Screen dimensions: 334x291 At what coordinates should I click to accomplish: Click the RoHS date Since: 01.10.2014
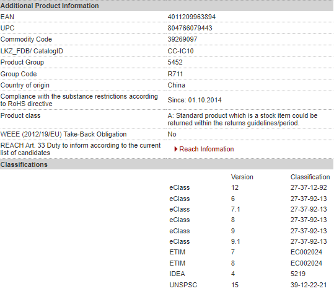(195, 100)
